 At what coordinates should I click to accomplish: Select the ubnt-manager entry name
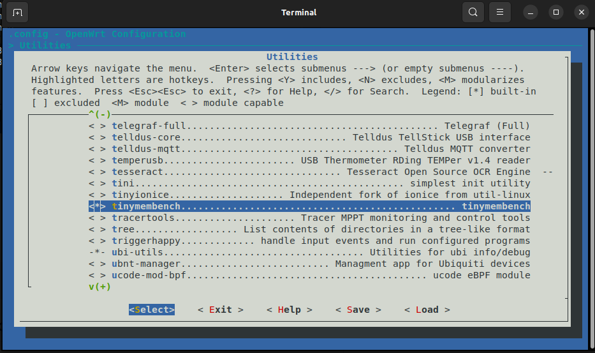pyautogui.click(x=146, y=264)
